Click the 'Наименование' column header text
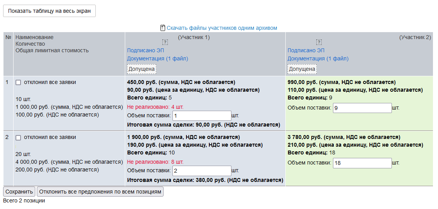 (x=34, y=37)
